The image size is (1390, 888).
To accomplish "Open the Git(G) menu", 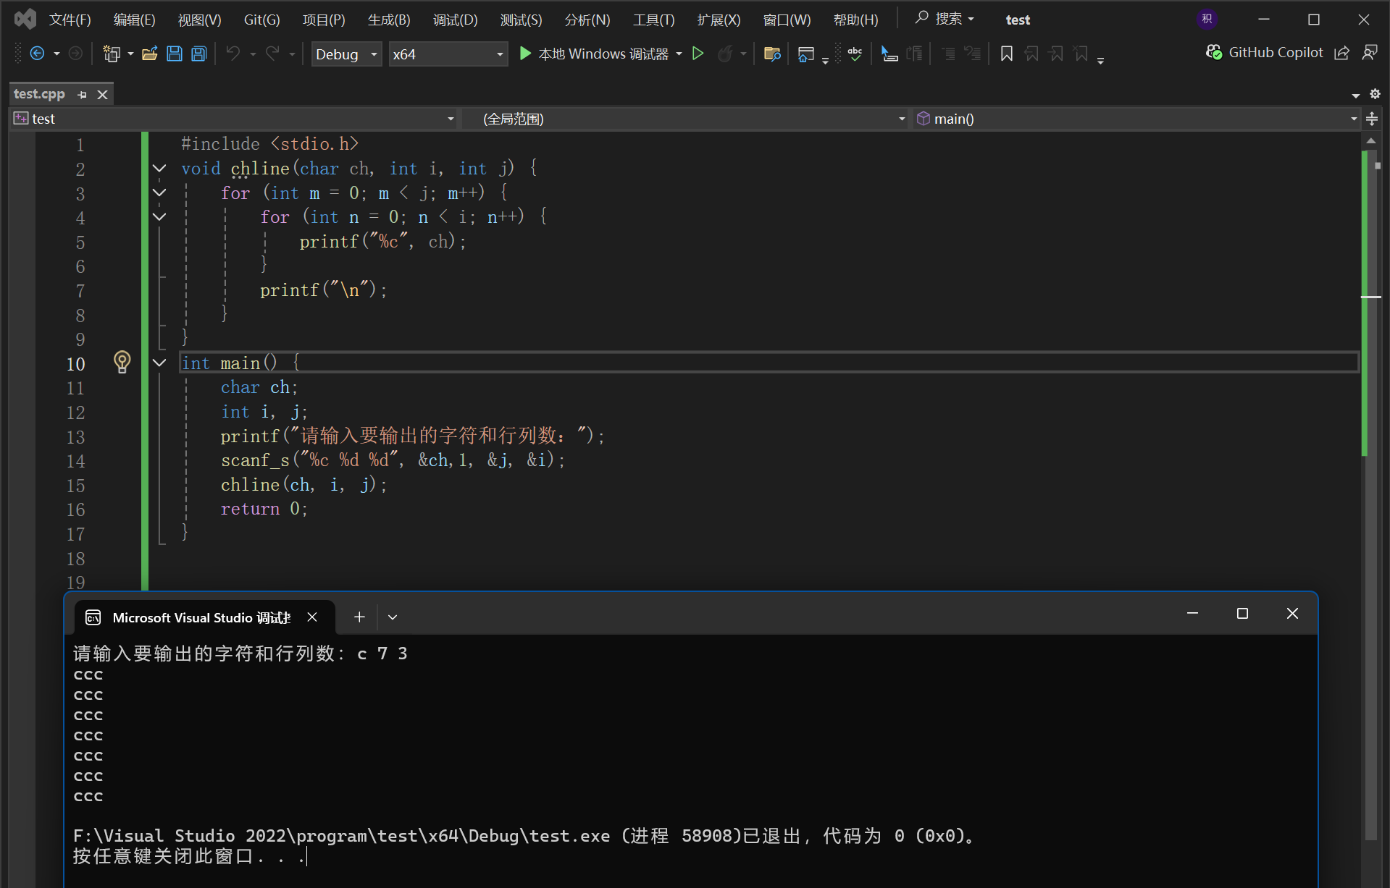I will coord(262,20).
